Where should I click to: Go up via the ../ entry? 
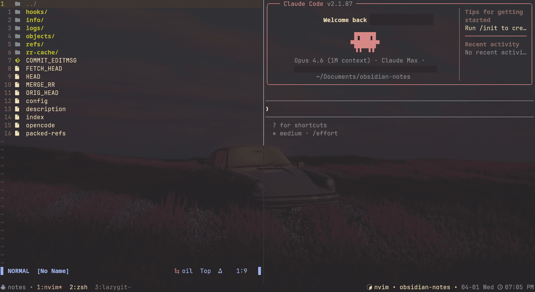click(x=31, y=4)
